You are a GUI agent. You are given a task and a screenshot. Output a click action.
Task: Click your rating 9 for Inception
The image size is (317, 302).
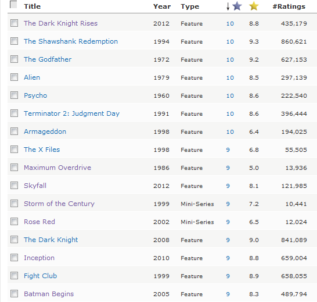click(228, 258)
